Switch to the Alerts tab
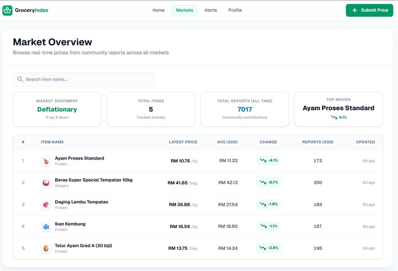This screenshot has width=398, height=271. coord(211,10)
